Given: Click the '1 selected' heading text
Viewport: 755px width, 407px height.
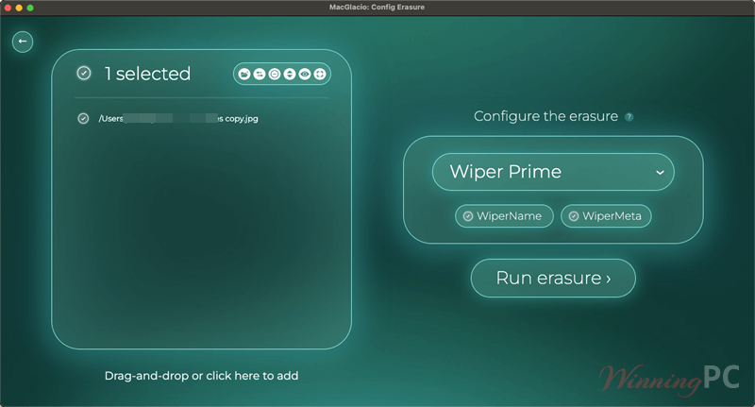Looking at the screenshot, I should (147, 74).
